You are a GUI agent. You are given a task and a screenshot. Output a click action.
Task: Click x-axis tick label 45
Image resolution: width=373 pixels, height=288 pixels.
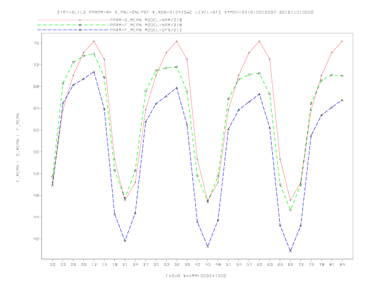coord(208,264)
